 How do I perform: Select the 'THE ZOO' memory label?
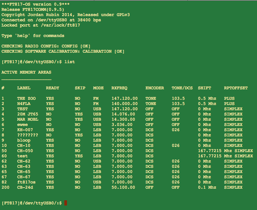(x=27, y=99)
